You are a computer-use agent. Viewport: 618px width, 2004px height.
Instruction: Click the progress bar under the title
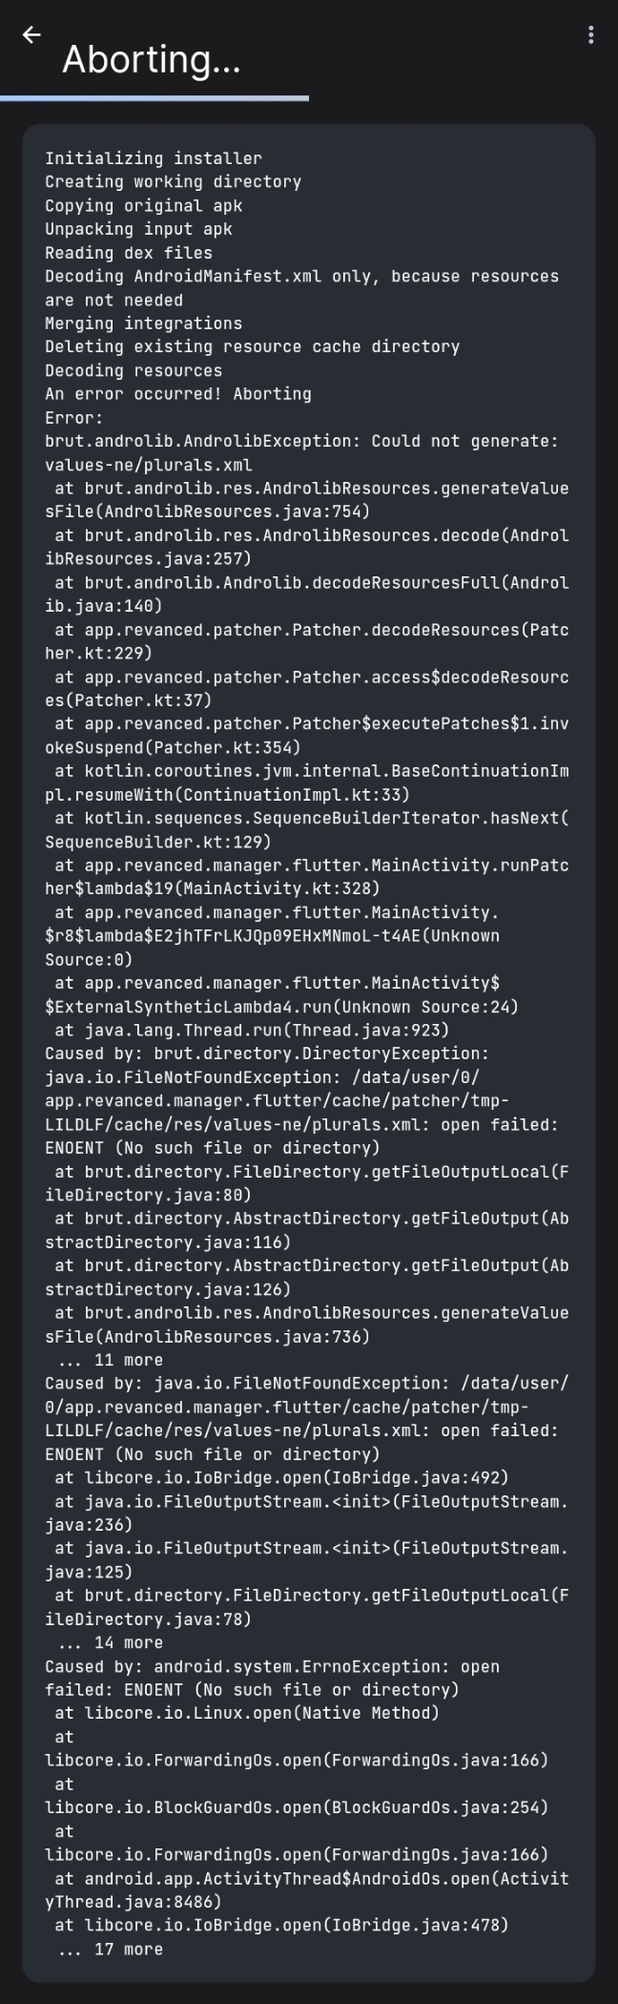(155, 98)
